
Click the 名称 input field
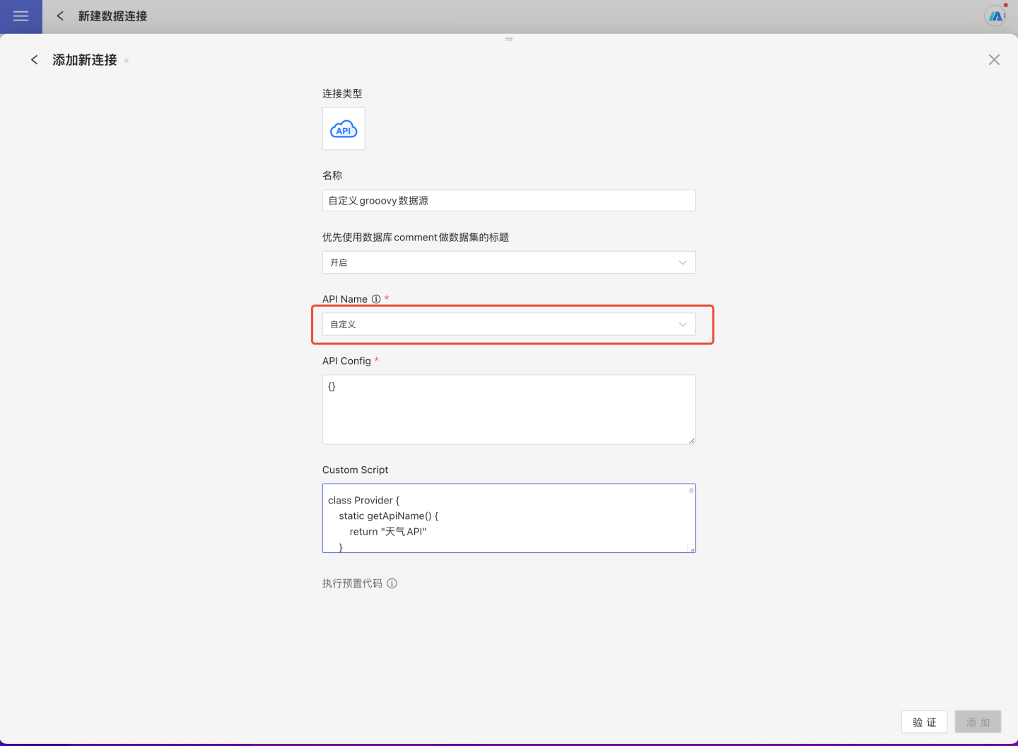(x=508, y=201)
